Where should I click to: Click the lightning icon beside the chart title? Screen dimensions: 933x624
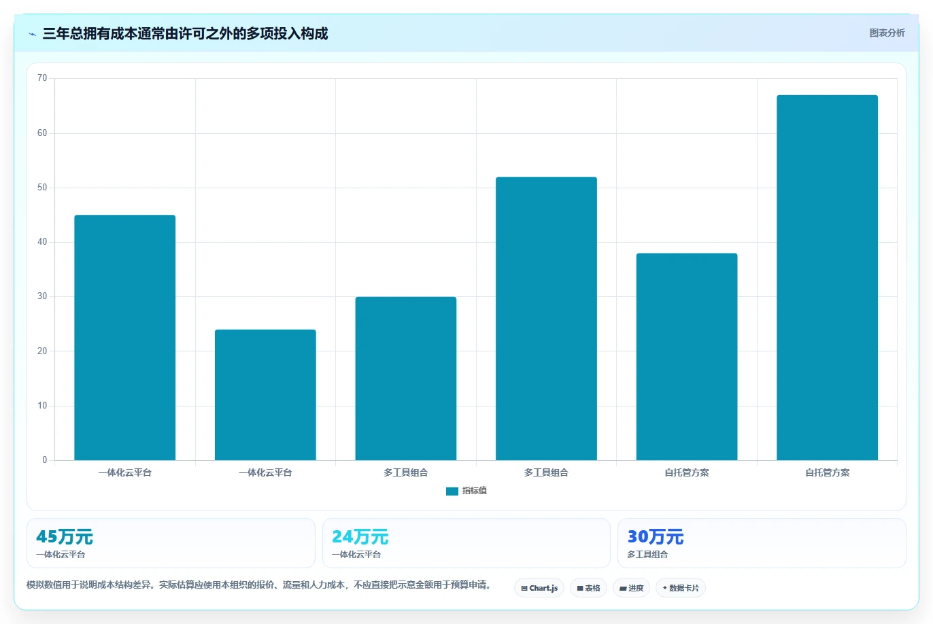click(33, 34)
